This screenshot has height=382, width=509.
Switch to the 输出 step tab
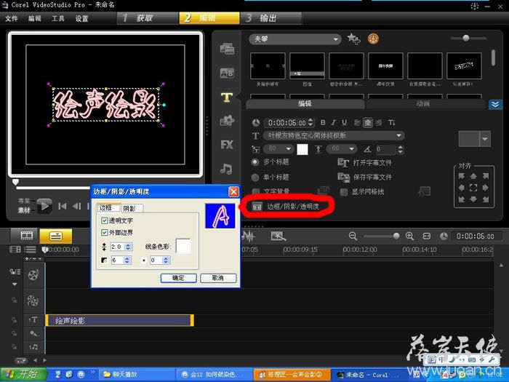click(271, 18)
